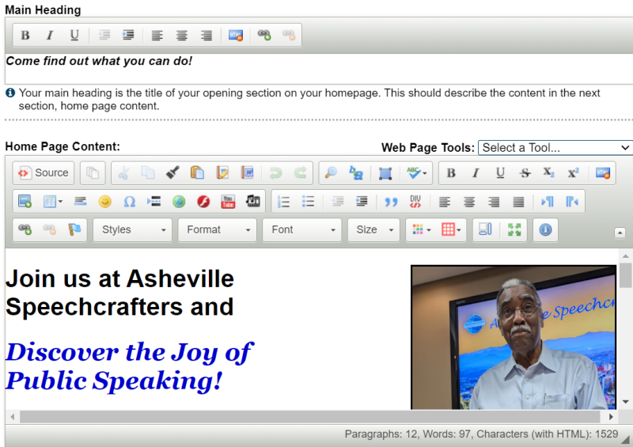Maximize the editor with green arrows icon

click(x=514, y=229)
